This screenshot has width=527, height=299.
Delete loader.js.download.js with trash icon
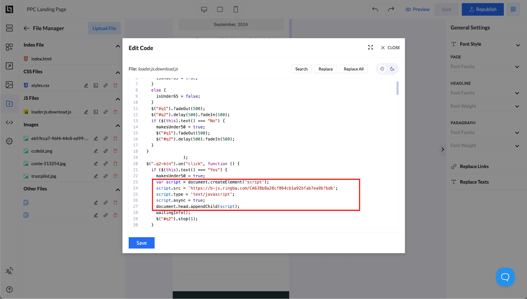coord(115,112)
